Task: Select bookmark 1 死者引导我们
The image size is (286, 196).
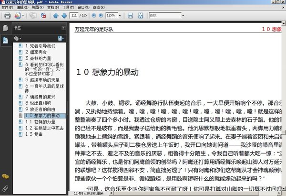Action: pos(41,46)
